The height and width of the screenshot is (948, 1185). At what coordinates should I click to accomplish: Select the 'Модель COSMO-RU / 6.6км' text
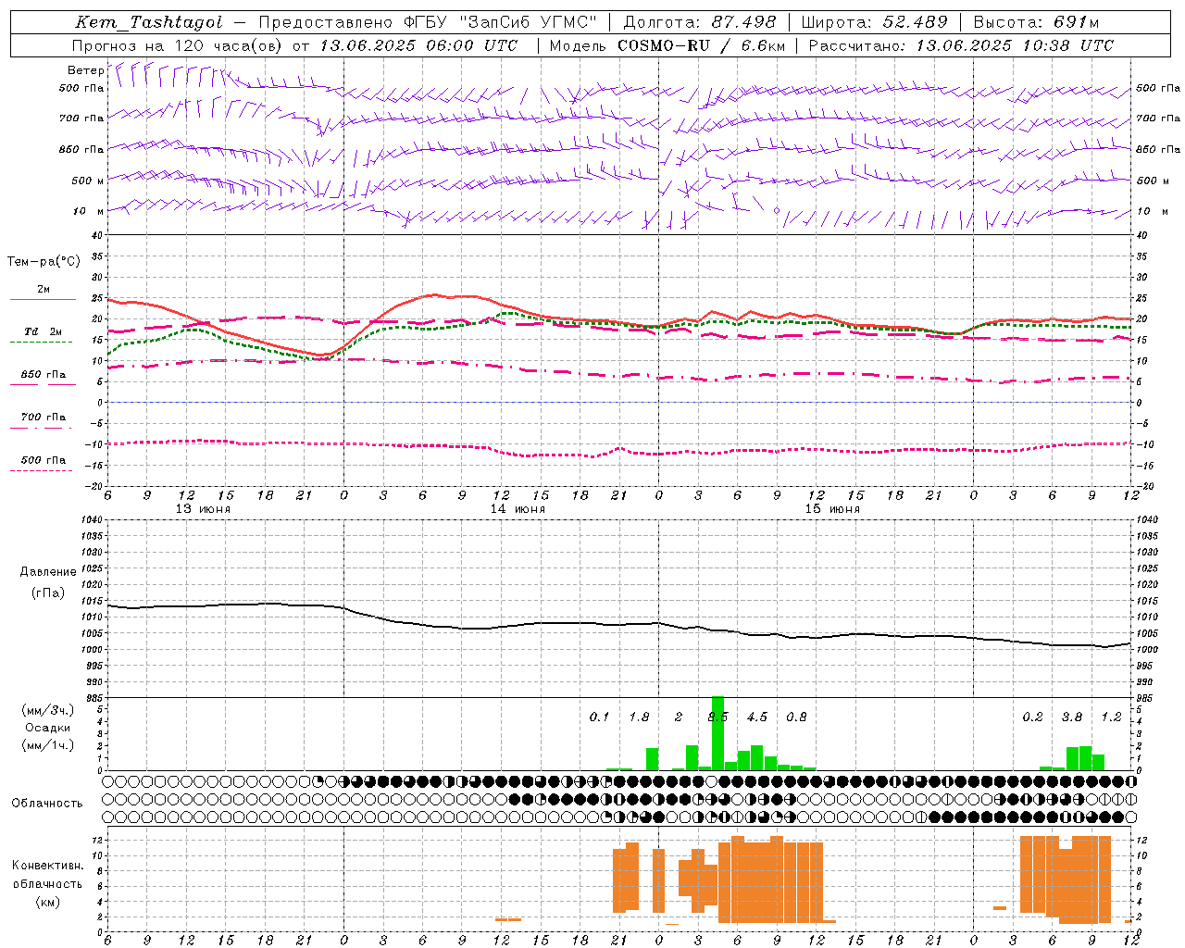[667, 45]
